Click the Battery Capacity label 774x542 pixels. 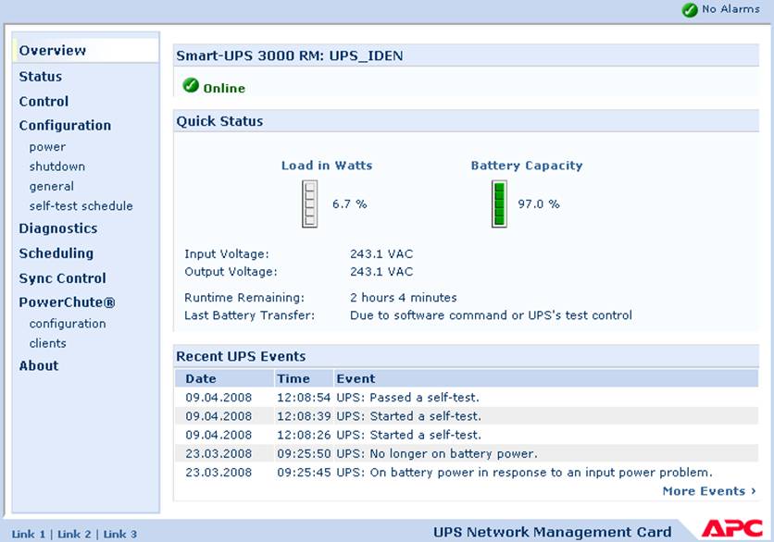[x=527, y=166]
